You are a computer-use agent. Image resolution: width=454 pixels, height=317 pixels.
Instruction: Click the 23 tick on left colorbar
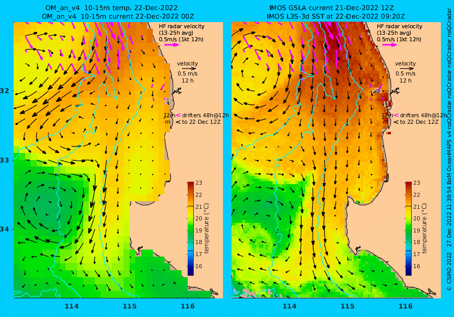click(x=199, y=183)
